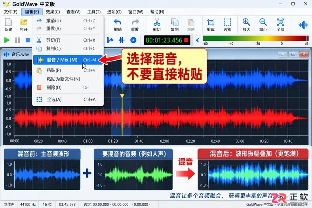Close the 音乐.wav sound window
Viewport: 312px width, 208px height.
pos(304,54)
